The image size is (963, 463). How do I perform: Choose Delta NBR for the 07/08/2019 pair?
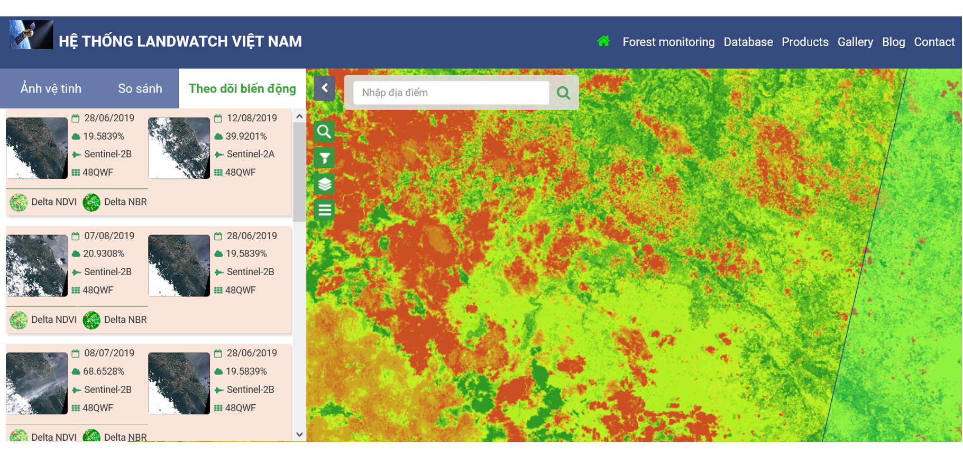116,320
